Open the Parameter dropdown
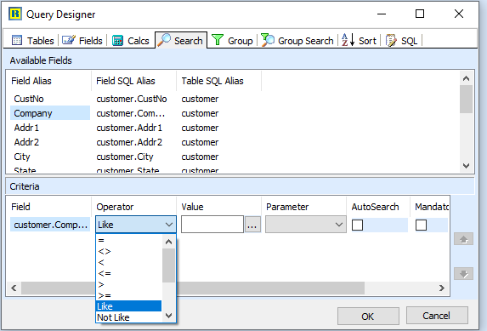Viewport: 487px width, 331px height. 306,225
